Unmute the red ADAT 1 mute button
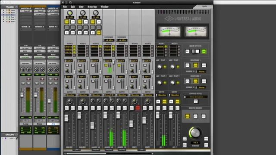The width and height of the screenshot is (276, 155). pos(138,108)
